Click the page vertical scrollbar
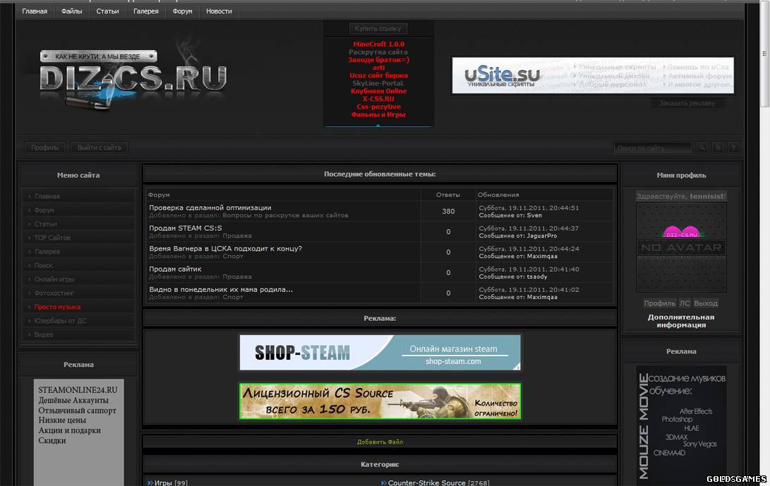Screen dimensions: 770x486 pos(764,212)
